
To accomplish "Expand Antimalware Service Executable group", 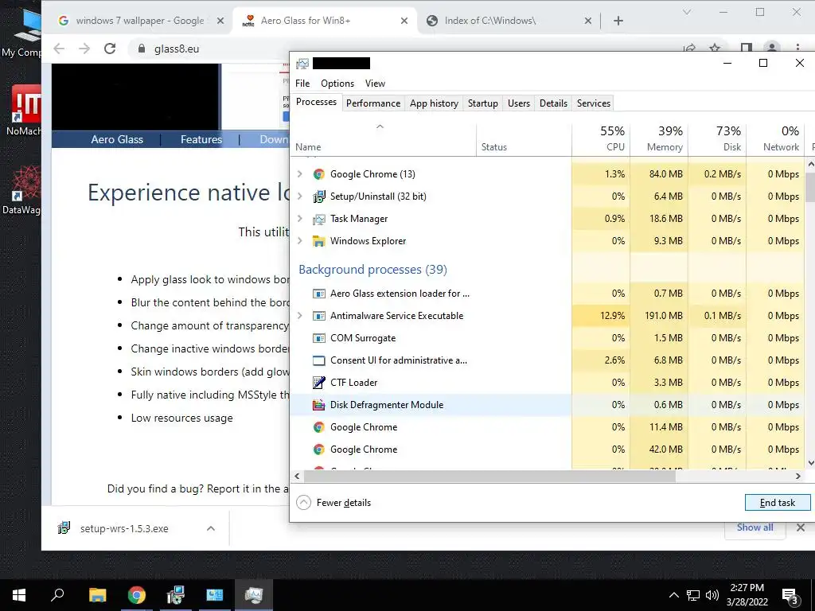I will pos(300,316).
